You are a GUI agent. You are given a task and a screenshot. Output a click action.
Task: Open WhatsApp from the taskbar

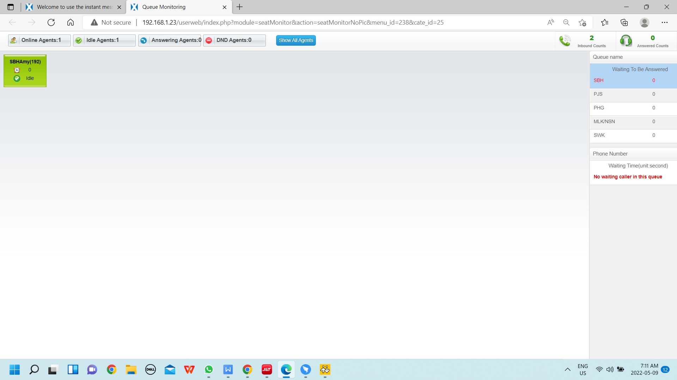point(209,369)
